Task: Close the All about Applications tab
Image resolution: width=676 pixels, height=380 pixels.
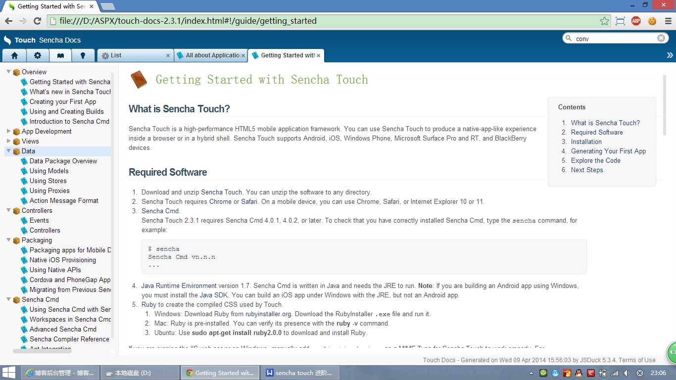Action: tap(243, 55)
